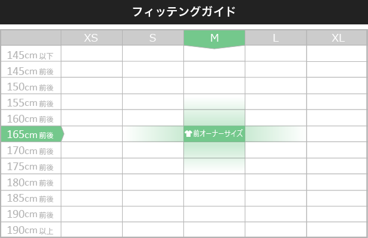This screenshot has width=368, height=238.
Task: Select the 155cm前後 height row label
Action: pos(31,102)
